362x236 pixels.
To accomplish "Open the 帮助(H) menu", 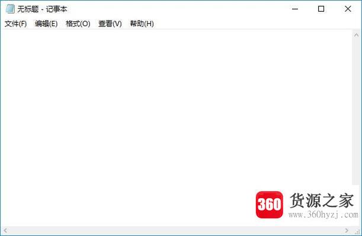I will click(142, 24).
